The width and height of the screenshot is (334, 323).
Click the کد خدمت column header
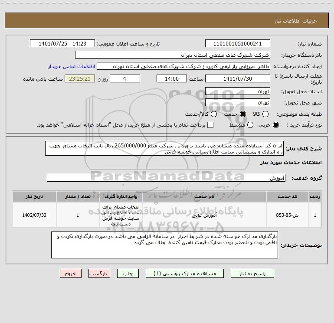pos(287,196)
